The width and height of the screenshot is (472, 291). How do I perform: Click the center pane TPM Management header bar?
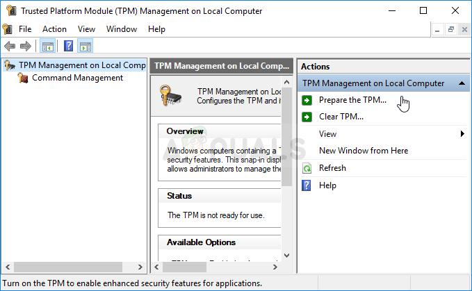pos(221,66)
